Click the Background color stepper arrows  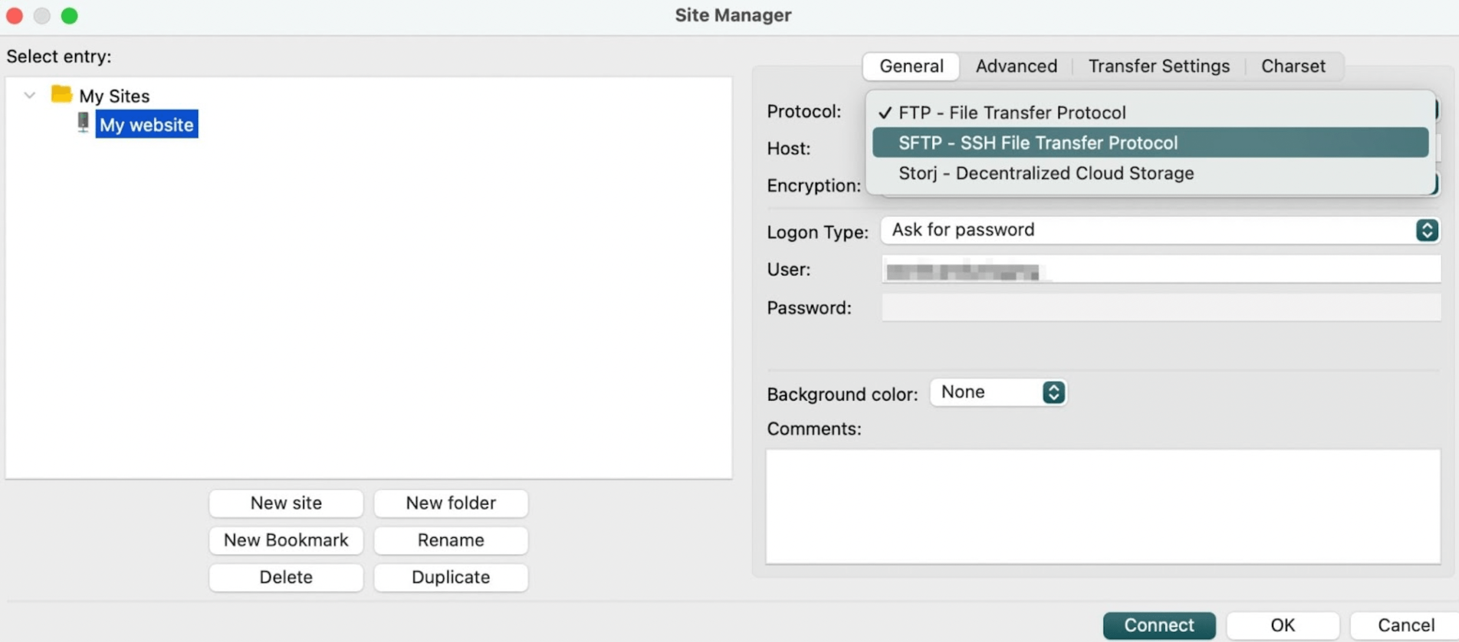pos(1054,392)
